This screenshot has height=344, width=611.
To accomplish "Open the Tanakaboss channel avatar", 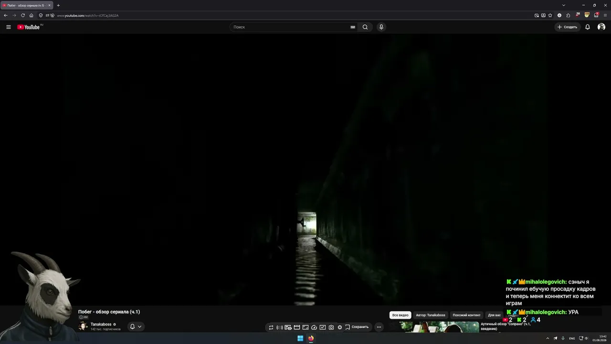I will click(83, 326).
